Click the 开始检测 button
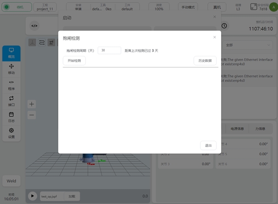This screenshot has height=204, width=278. [x=74, y=61]
